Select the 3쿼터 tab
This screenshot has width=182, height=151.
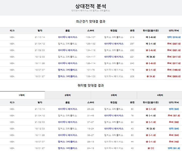click(x=114, y=95)
